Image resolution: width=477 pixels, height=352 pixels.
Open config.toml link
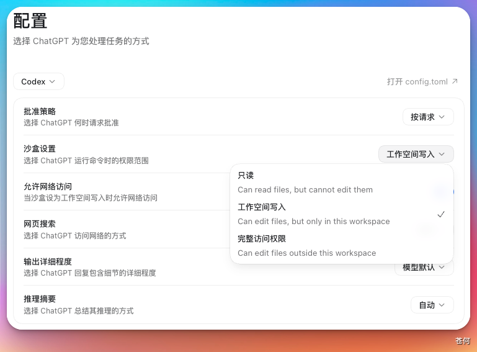coord(422,81)
